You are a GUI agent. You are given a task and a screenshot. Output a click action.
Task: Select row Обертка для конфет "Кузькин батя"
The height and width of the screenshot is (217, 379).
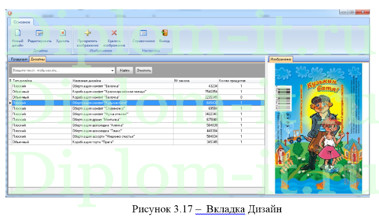tap(137, 103)
